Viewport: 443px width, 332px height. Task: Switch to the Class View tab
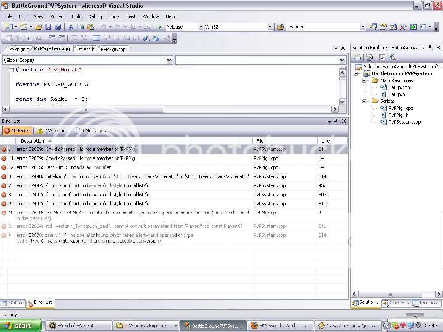pos(395,303)
